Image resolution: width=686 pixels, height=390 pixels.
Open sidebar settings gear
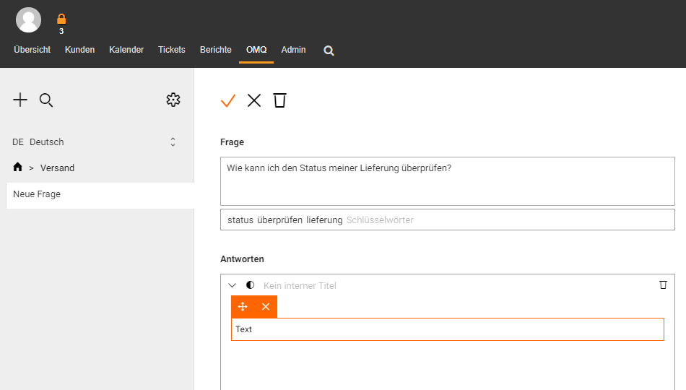pyautogui.click(x=173, y=100)
